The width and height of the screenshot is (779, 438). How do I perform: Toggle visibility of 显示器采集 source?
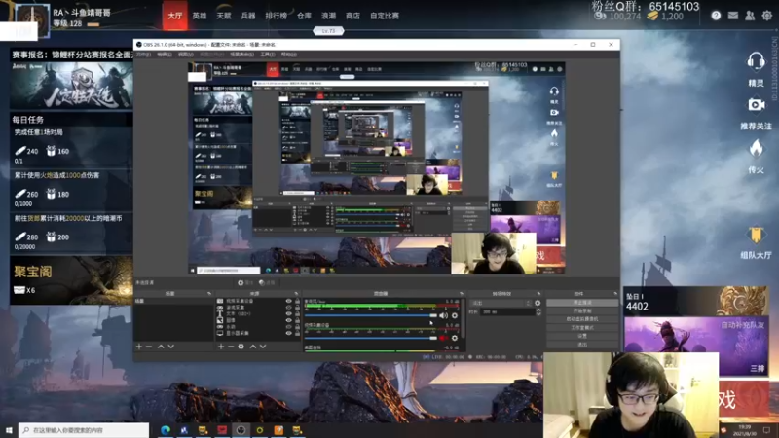pyautogui.click(x=288, y=333)
